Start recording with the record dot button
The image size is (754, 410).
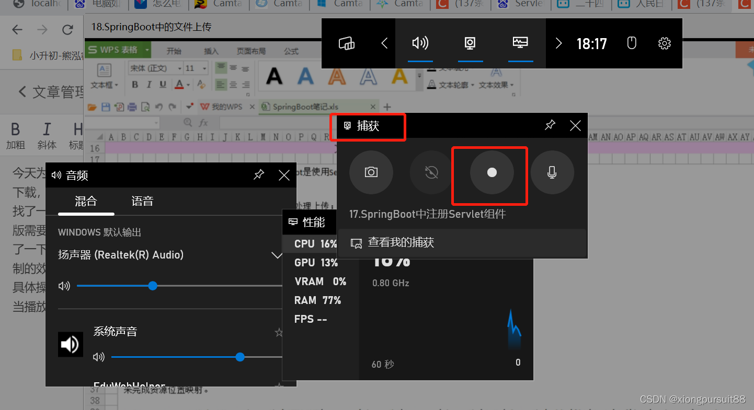(492, 172)
